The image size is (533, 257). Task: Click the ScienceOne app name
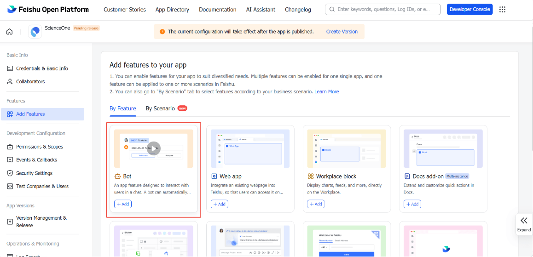pyautogui.click(x=57, y=28)
